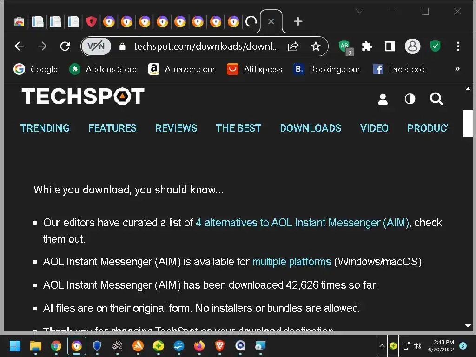Click the page scrollbar up arrow
The image size is (476, 357).
tap(468, 89)
